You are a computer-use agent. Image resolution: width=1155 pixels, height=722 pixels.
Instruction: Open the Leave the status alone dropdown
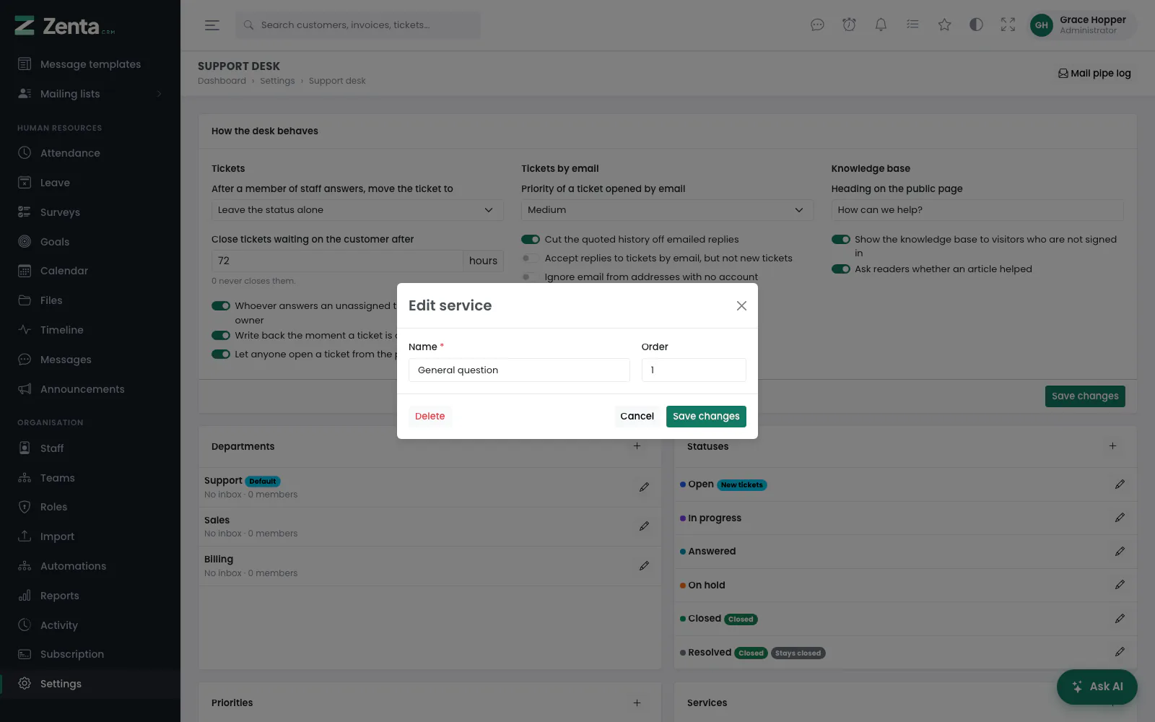[x=357, y=210]
